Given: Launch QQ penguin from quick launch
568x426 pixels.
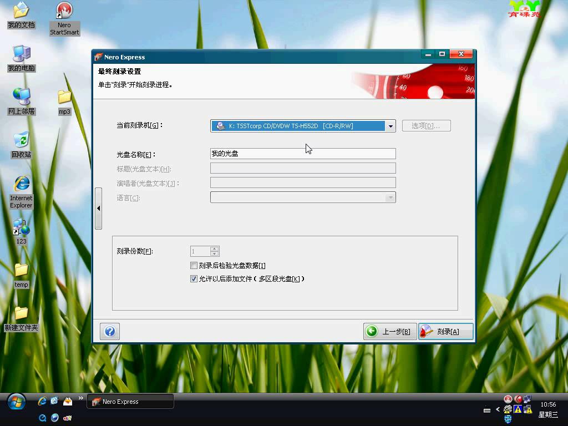Looking at the screenshot, I should [67, 400].
